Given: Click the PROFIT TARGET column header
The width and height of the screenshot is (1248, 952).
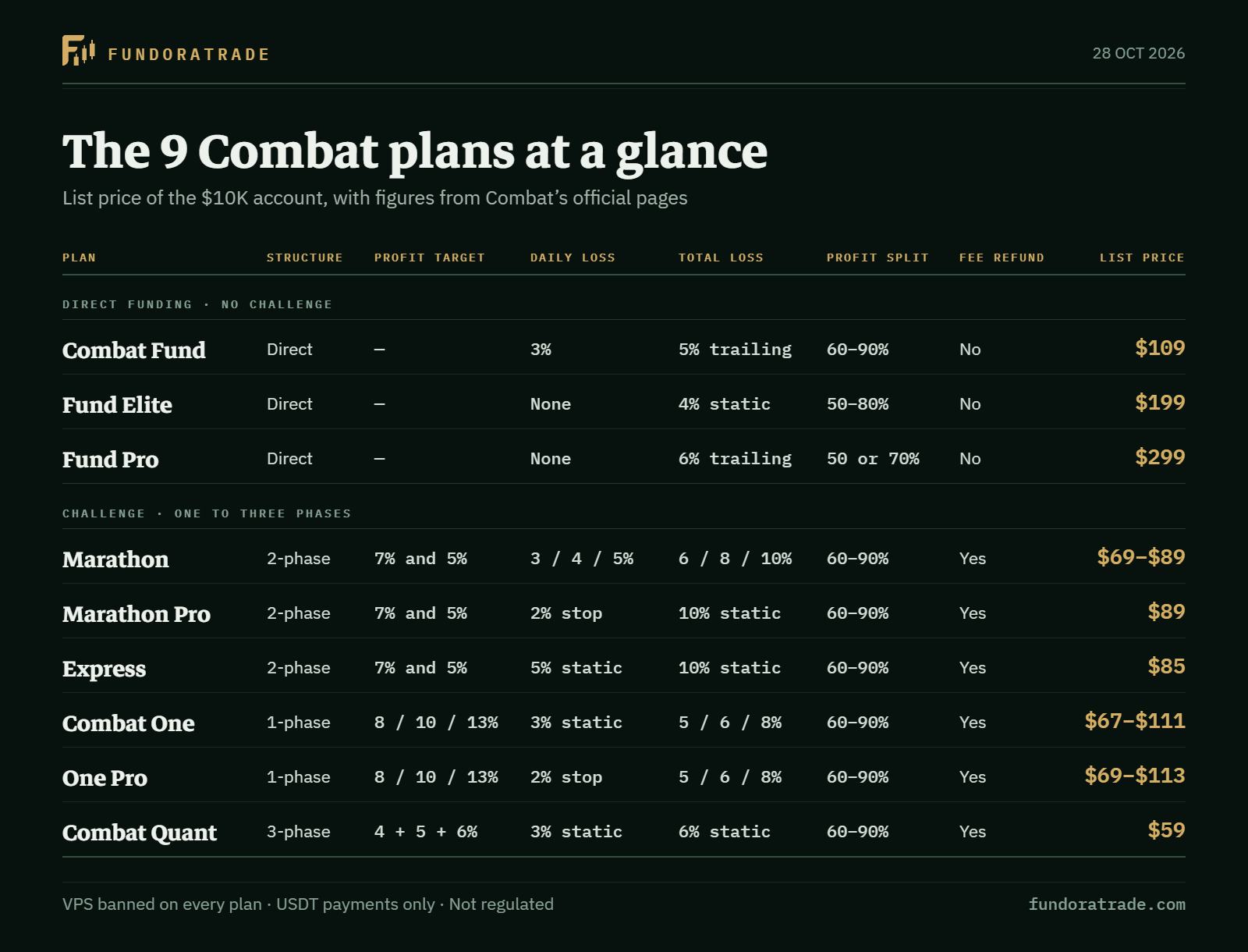Looking at the screenshot, I should [430, 258].
